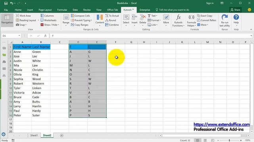
Task: Click the Convert Refers icon
Action: point(198,20)
